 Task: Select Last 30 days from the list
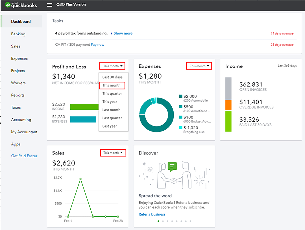tap(112, 77)
